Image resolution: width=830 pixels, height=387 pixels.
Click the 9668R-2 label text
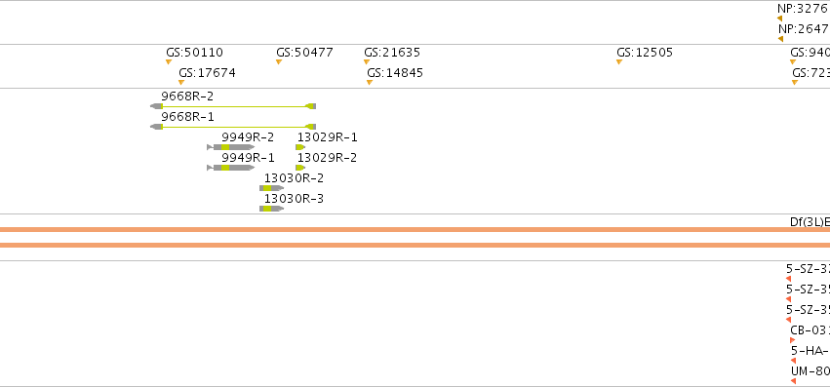(187, 97)
